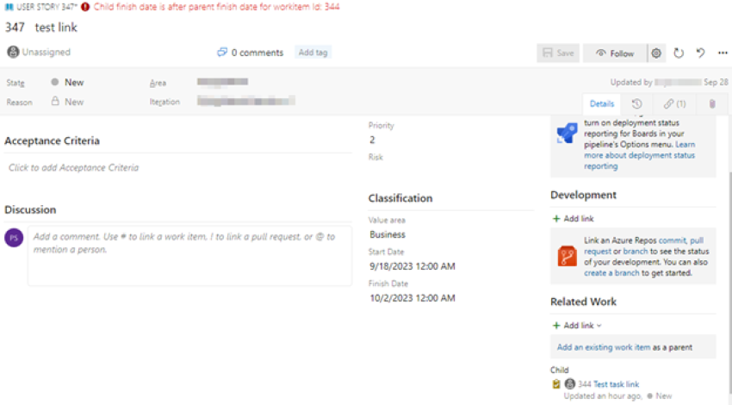The width and height of the screenshot is (732, 405).
Task: Open the 'Test task link' child item
Action: (x=616, y=384)
